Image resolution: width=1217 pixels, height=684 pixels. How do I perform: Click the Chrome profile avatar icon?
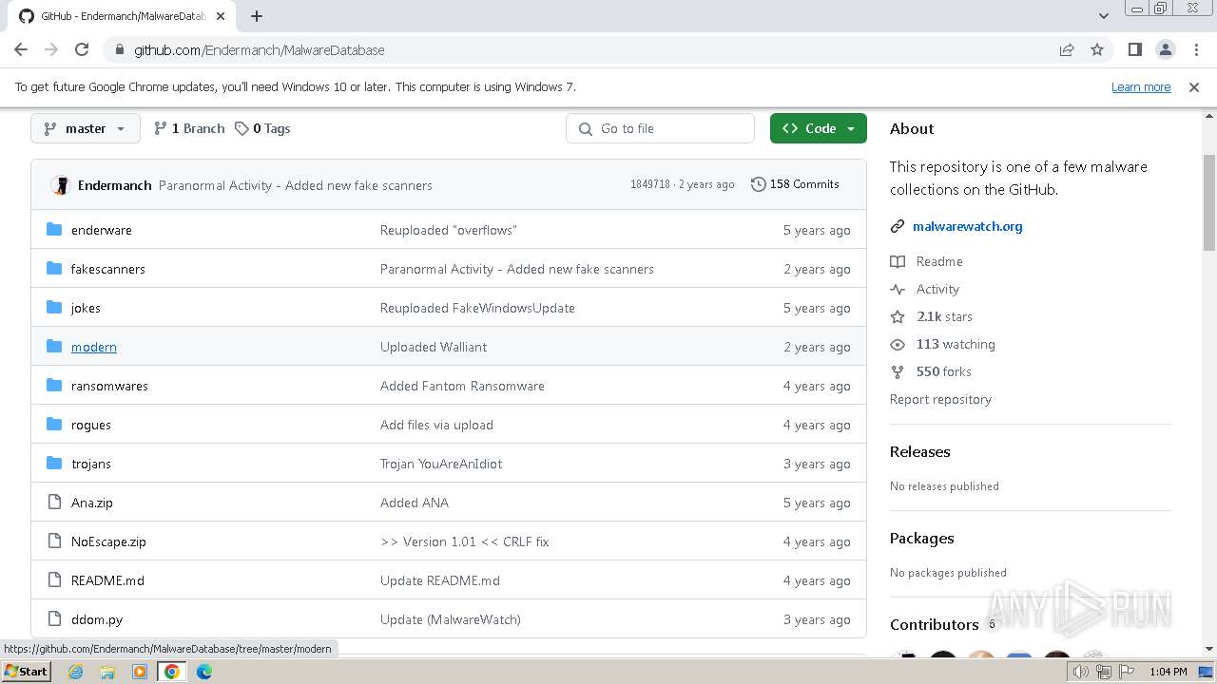(1165, 50)
